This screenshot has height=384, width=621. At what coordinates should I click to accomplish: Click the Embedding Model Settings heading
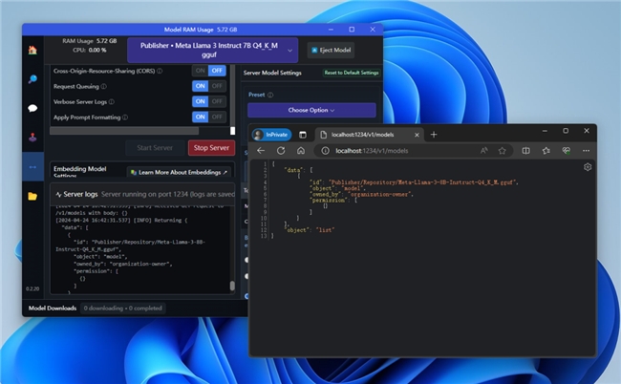coord(79,171)
